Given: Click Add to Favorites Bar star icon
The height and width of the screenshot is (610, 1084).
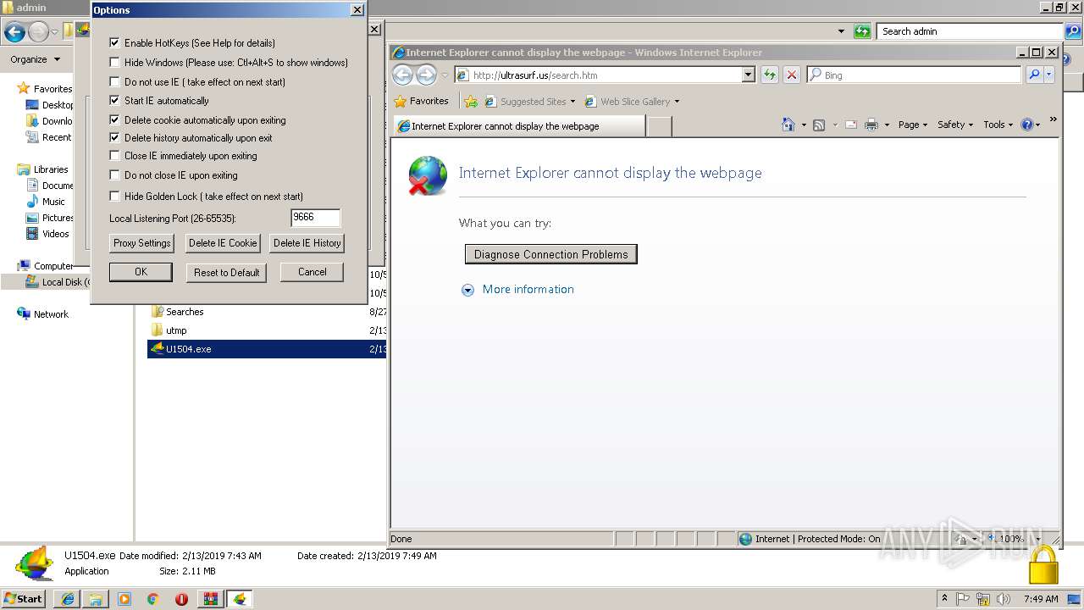Looking at the screenshot, I should click(471, 101).
